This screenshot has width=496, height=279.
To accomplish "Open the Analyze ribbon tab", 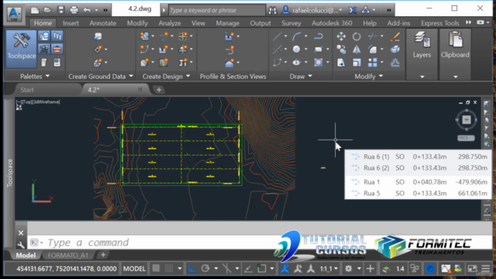I will [x=170, y=23].
